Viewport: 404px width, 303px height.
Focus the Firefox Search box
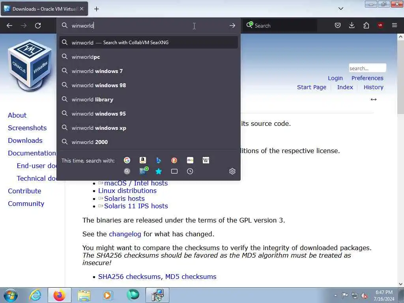click(x=280, y=26)
